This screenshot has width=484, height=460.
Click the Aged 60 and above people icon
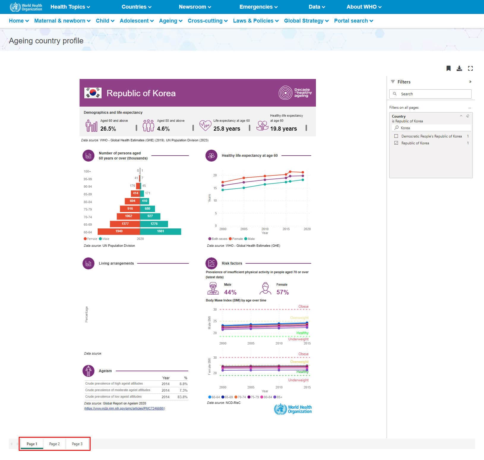[91, 125]
